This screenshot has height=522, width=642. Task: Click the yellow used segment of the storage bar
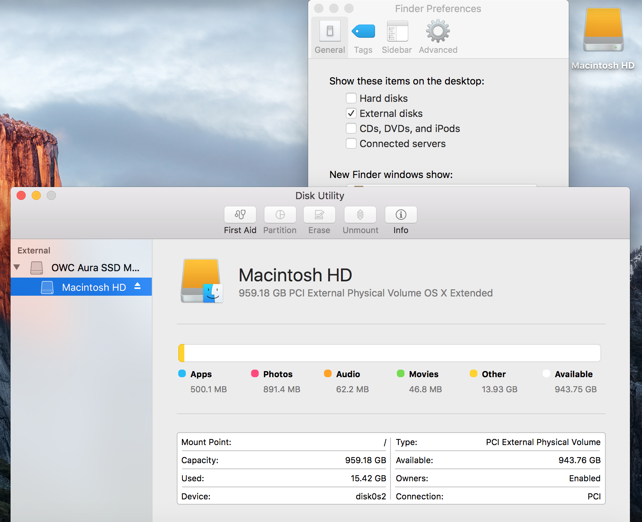pyautogui.click(x=181, y=353)
